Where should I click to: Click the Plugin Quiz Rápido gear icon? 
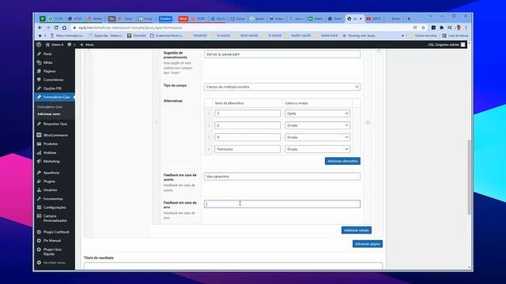(x=39, y=249)
